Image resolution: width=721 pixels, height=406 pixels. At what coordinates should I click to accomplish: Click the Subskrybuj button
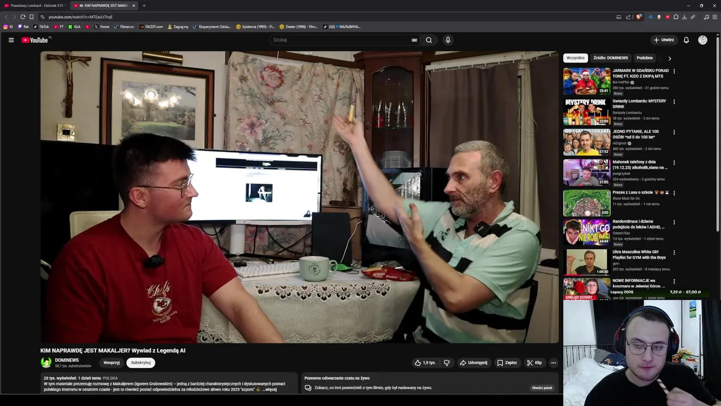(141, 363)
